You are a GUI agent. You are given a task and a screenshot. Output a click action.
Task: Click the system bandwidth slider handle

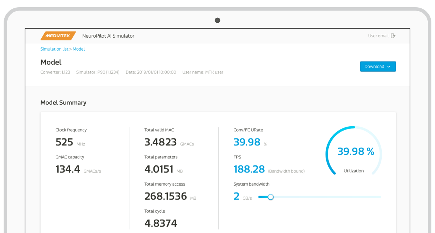(x=270, y=197)
